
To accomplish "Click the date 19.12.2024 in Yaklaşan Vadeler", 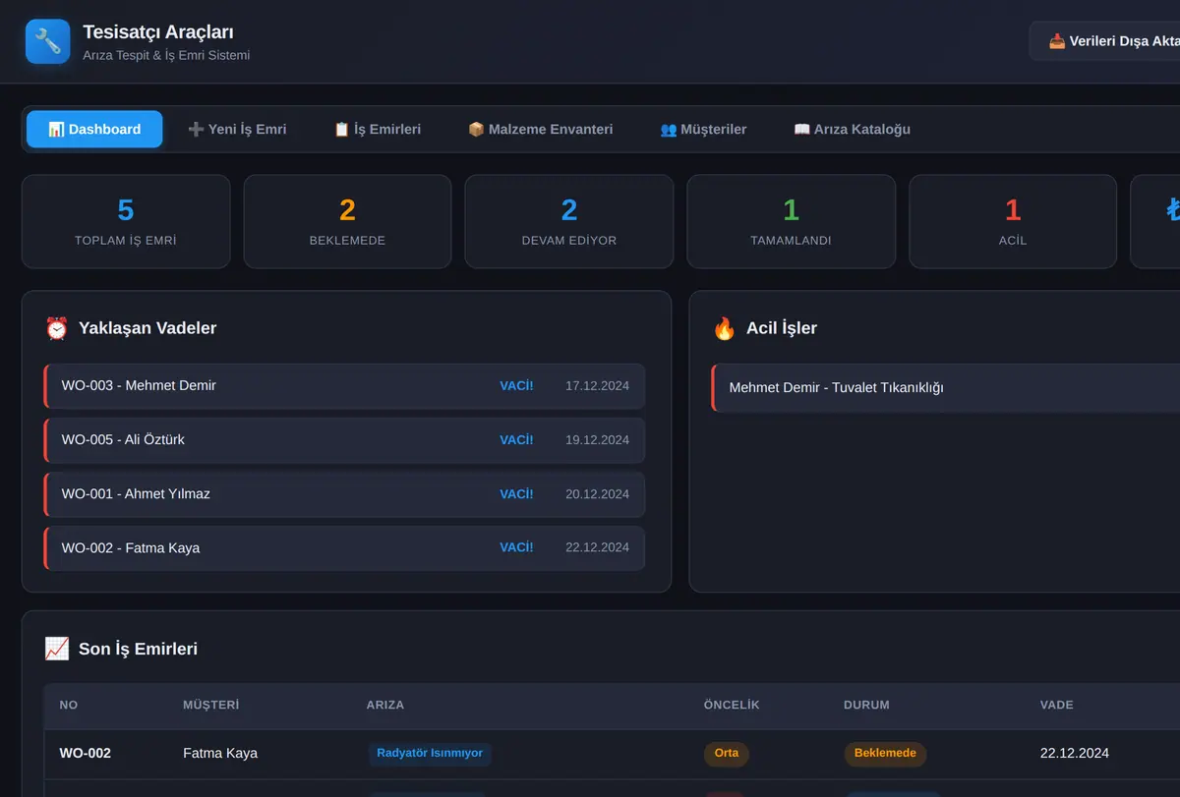I will click(x=597, y=440).
